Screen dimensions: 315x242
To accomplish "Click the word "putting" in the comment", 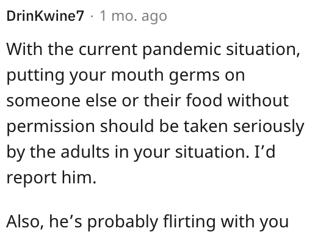I will pyautogui.click(x=35, y=76).
